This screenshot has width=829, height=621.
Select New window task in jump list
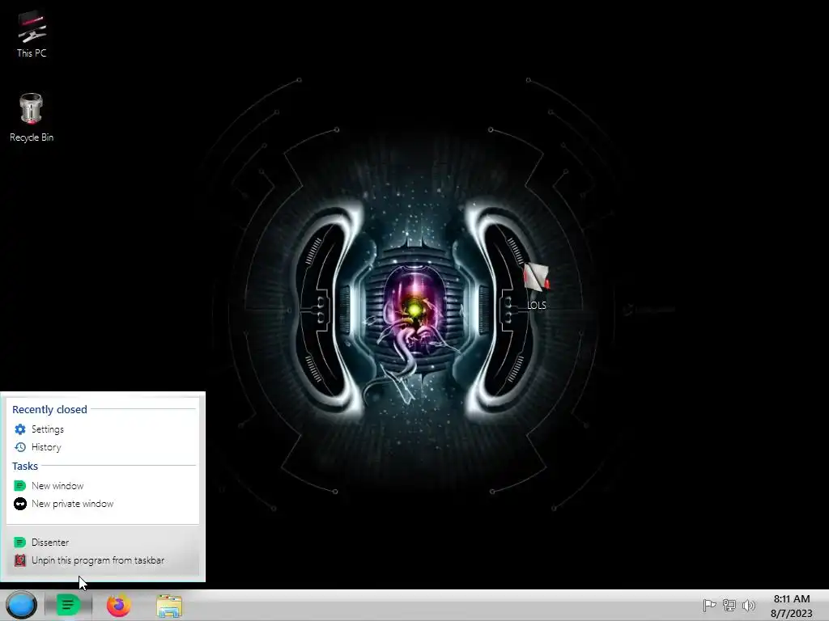point(103,486)
